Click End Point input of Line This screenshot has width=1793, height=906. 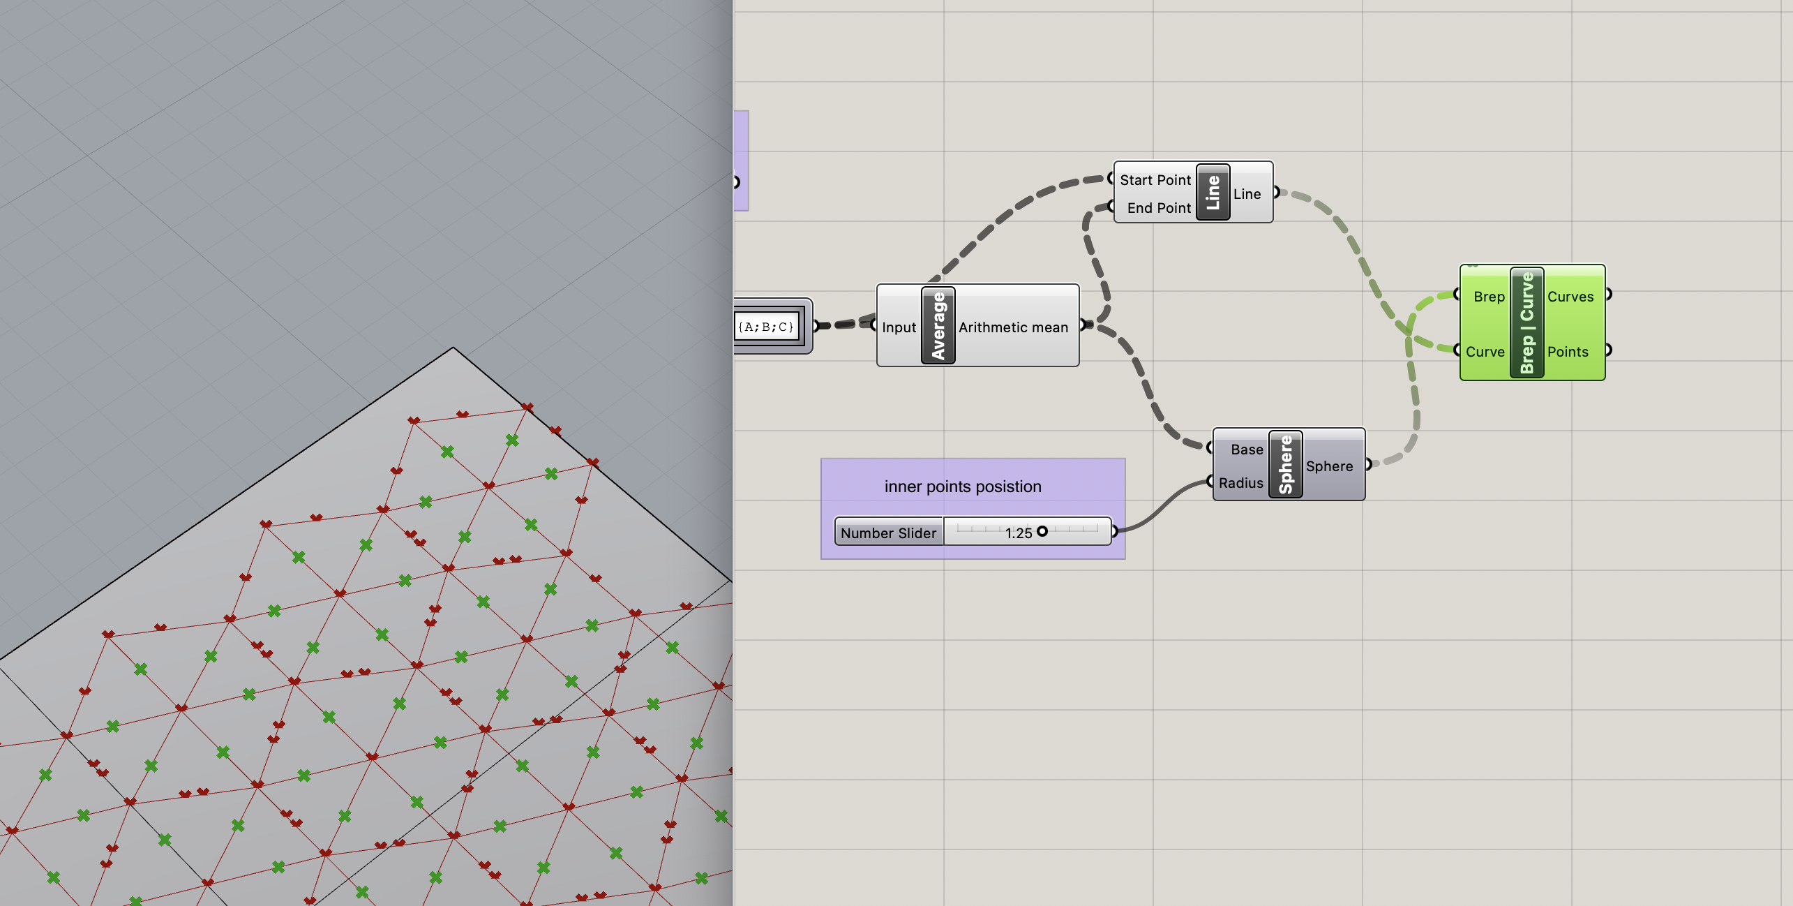tap(1158, 208)
